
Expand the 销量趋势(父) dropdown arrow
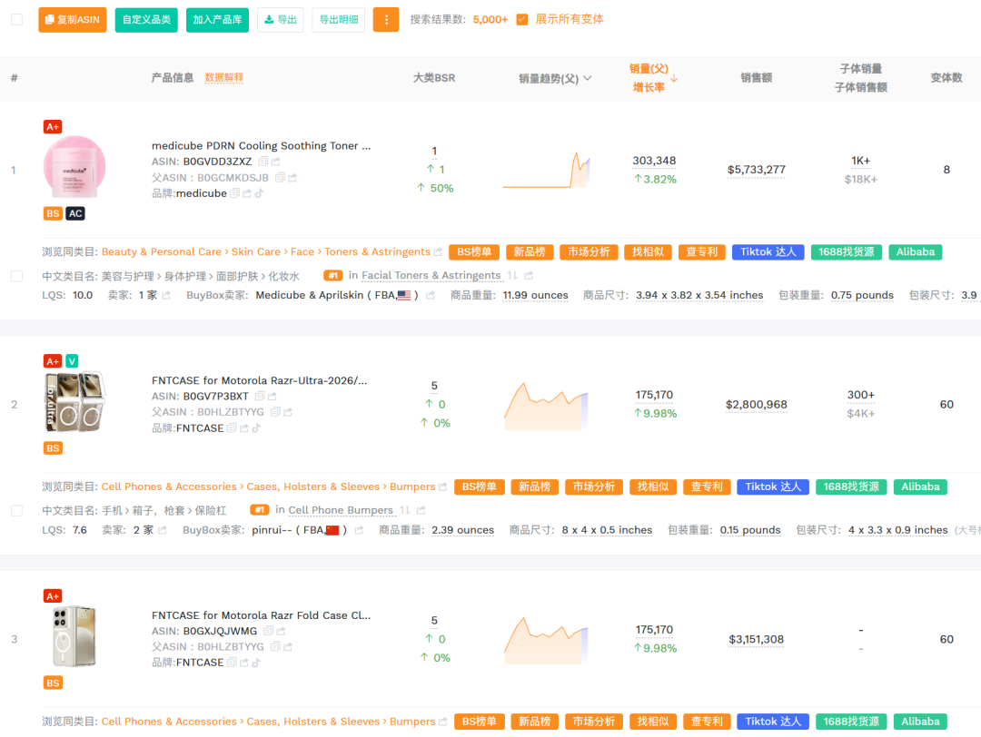click(x=588, y=78)
